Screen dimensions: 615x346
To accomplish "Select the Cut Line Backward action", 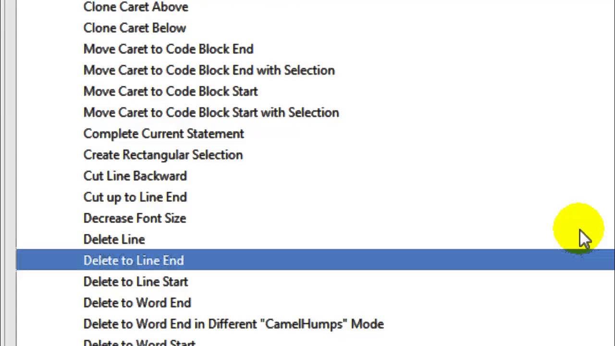I will coord(135,176).
